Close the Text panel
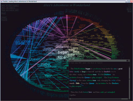 coord(129,61)
